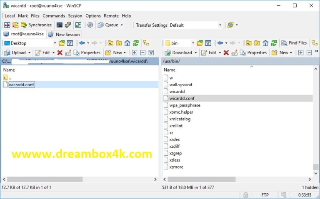The height and width of the screenshot is (199, 320).
Task: Open the Remote menu
Action: tap(111, 16)
